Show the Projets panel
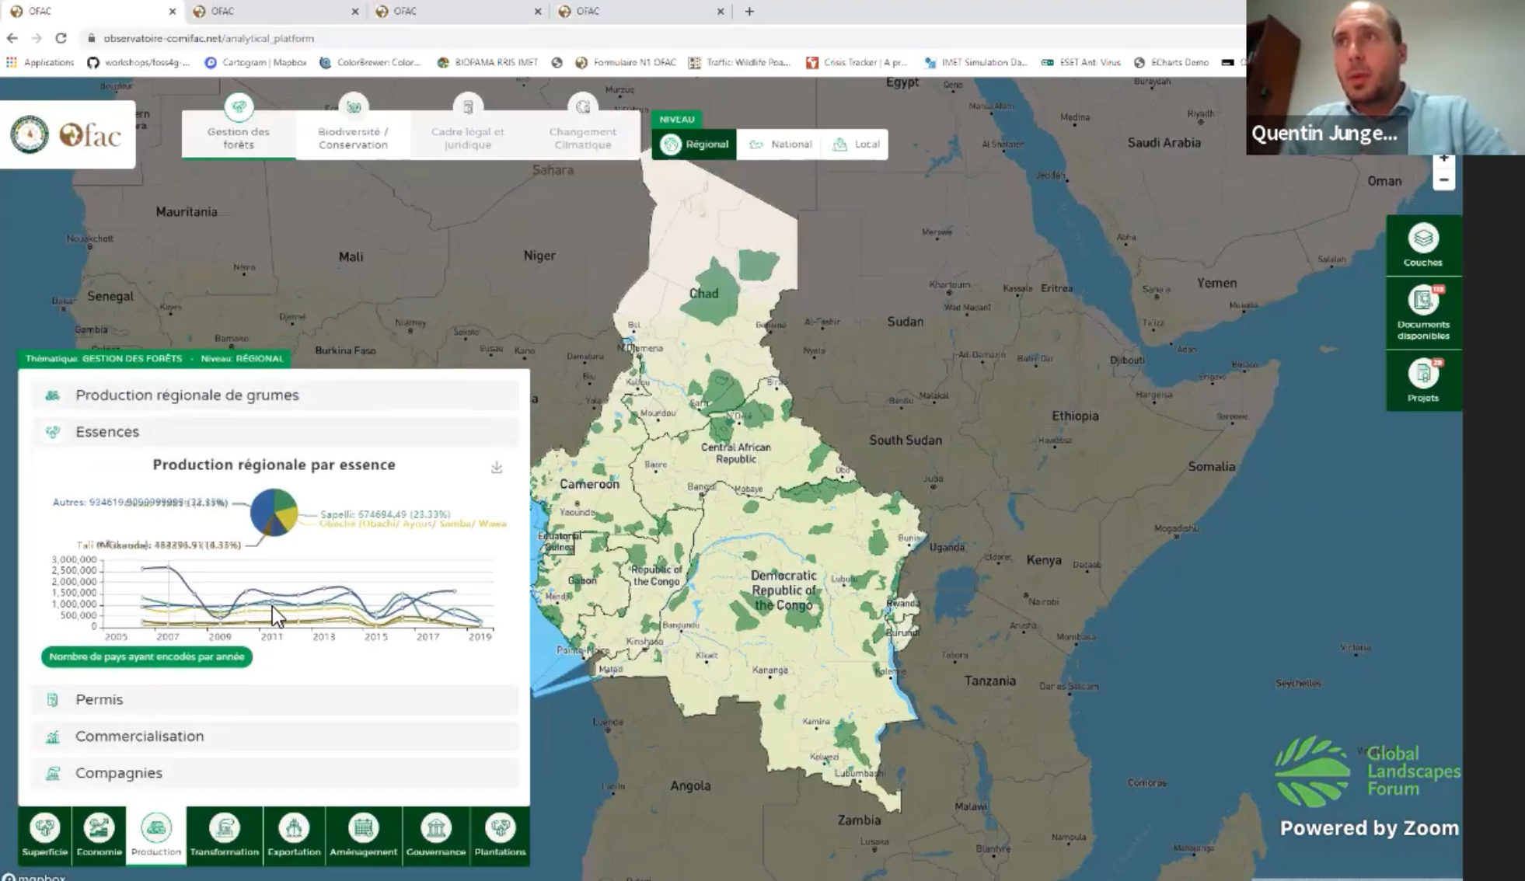1525x881 pixels. [1422, 380]
